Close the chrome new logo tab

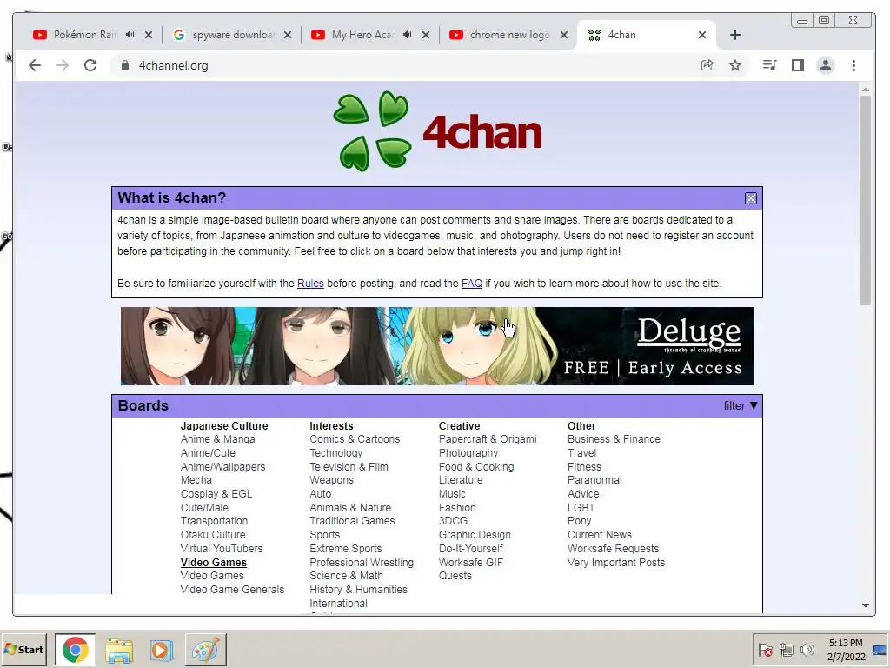563,35
